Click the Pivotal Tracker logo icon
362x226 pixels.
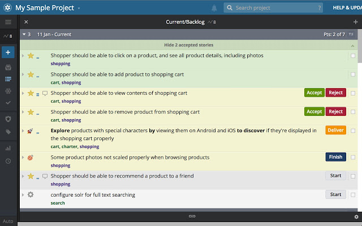click(7, 7)
